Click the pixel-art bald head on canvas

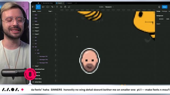[x=90, y=61]
